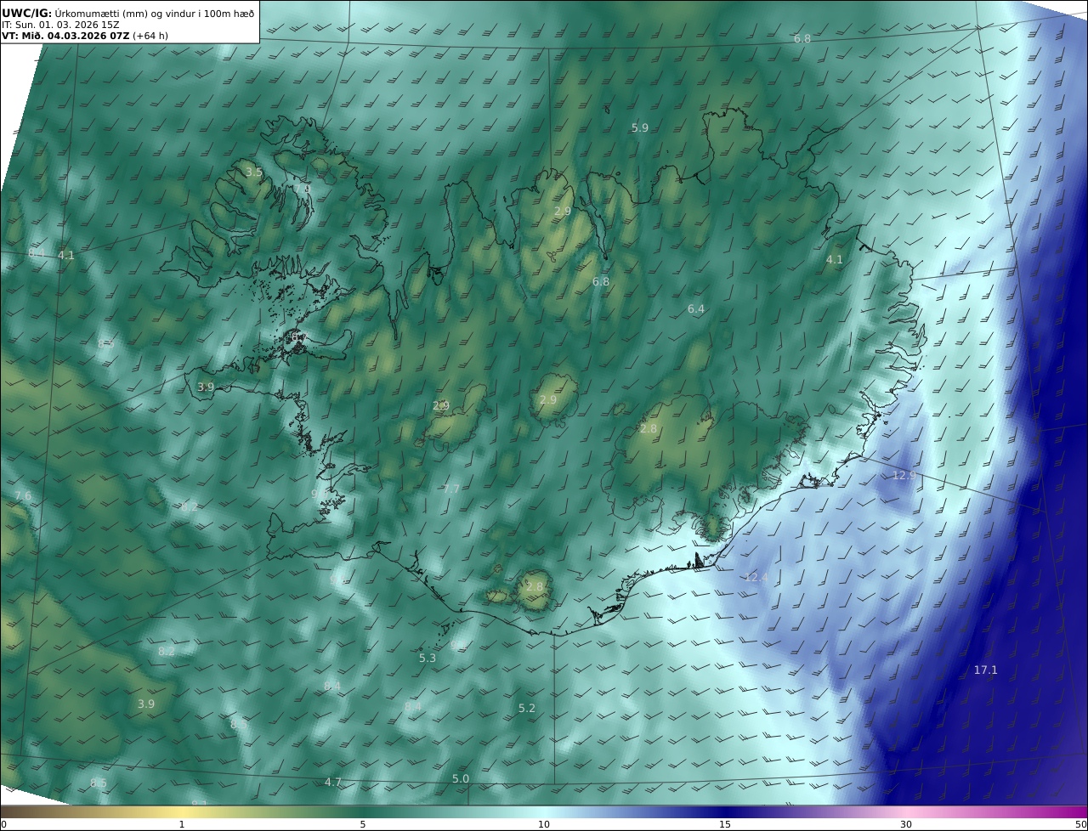Click the 2.8 value on Vatnajökull glacier
This screenshot has height=831, width=1088.
tap(649, 429)
